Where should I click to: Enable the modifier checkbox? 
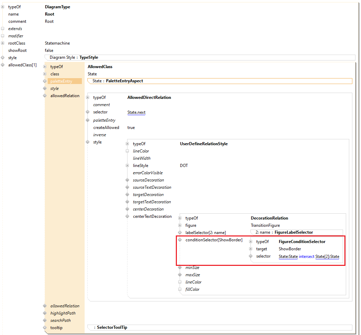3,36
